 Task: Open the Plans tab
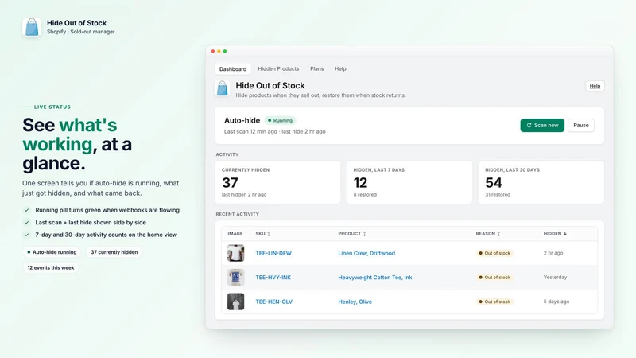316,69
